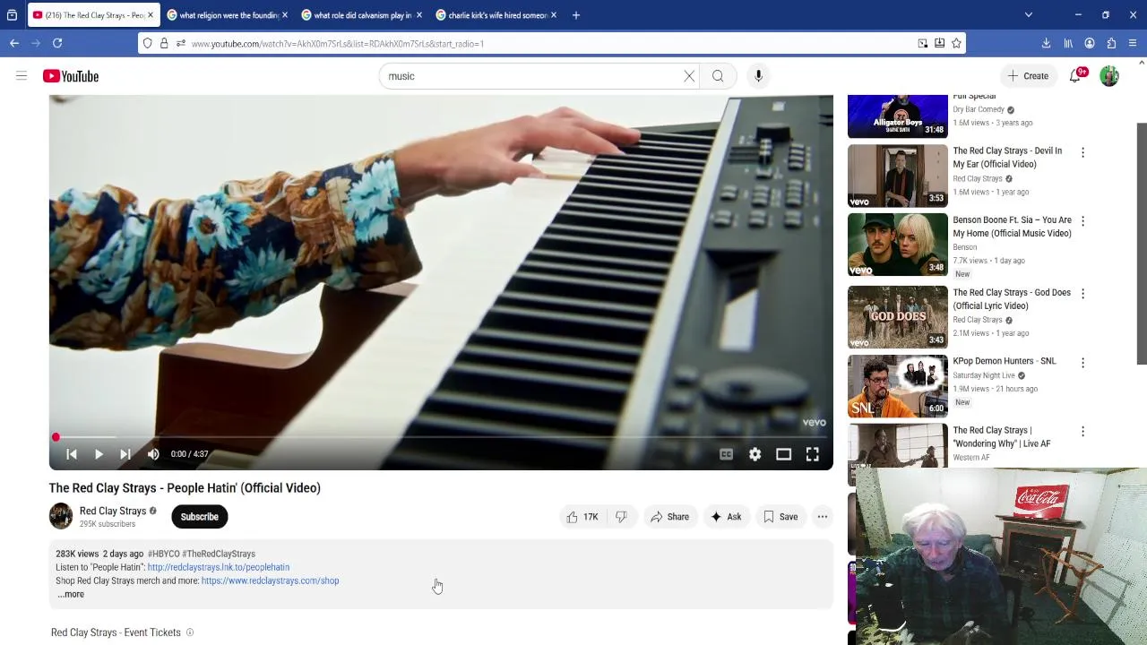Click the #HBYCO hashtag
This screenshot has width=1147, height=645.
click(163, 554)
